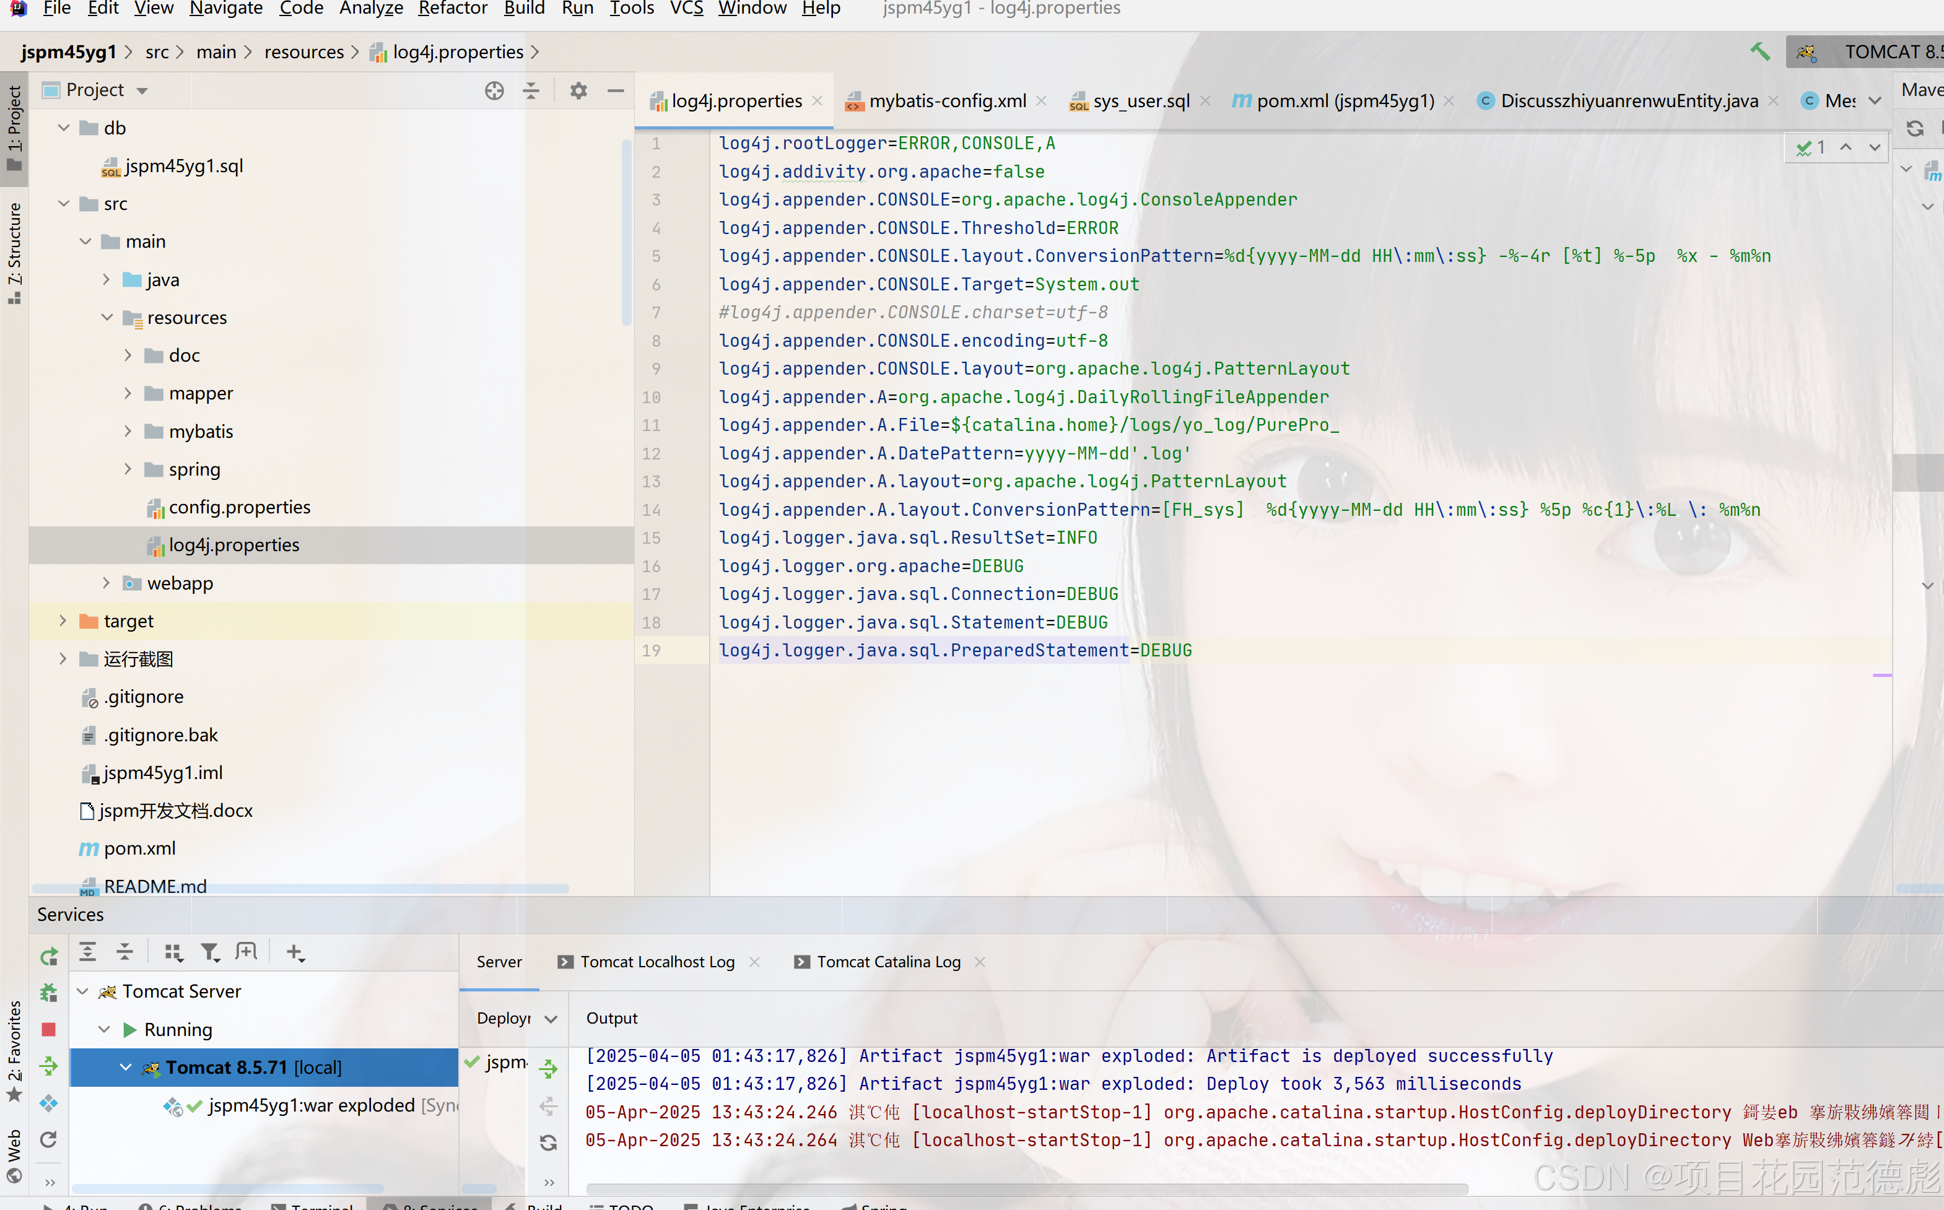Open the Project view dropdown
1944x1210 pixels.
coord(142,90)
